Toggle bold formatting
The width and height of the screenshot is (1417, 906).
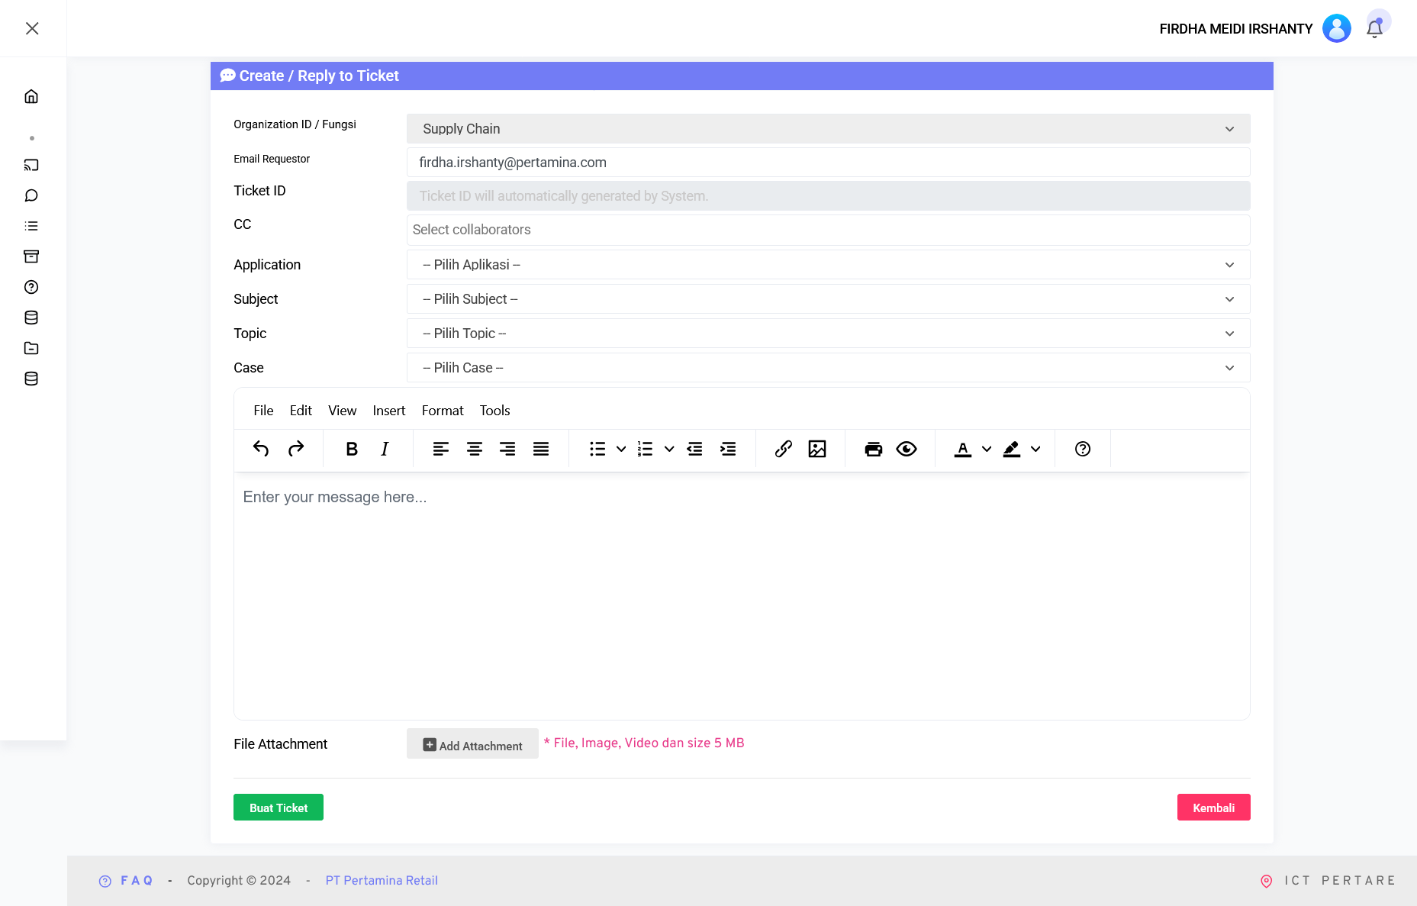tap(352, 449)
